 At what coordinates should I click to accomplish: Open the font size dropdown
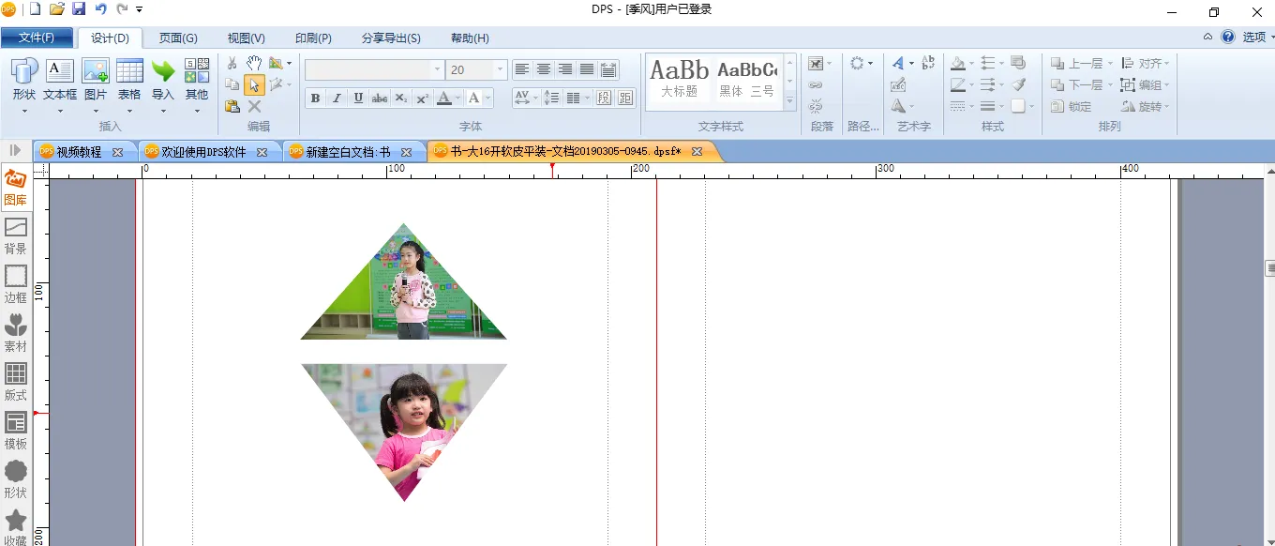500,70
